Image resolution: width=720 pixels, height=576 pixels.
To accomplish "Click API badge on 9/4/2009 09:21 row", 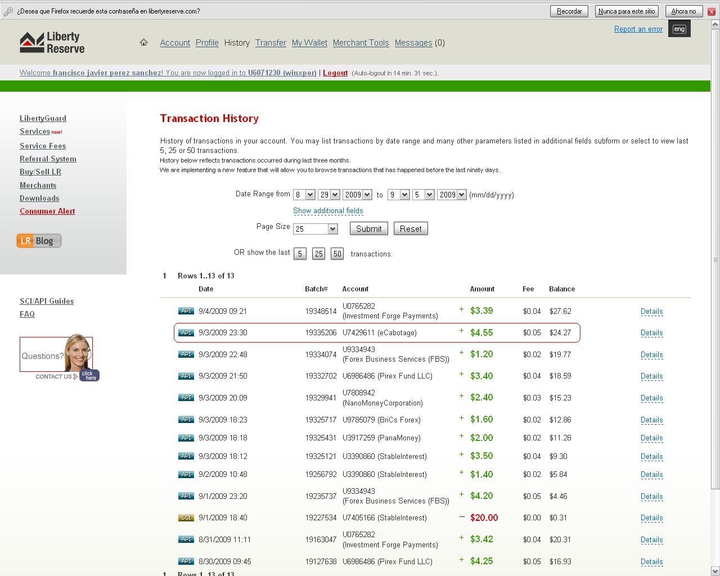I will (186, 311).
